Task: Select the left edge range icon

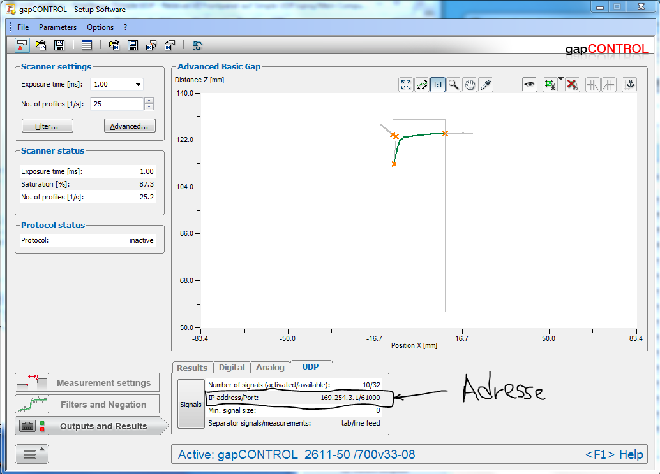Action: tap(592, 85)
